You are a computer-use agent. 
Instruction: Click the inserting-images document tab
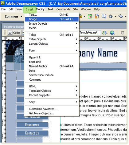(x=14, y=27)
